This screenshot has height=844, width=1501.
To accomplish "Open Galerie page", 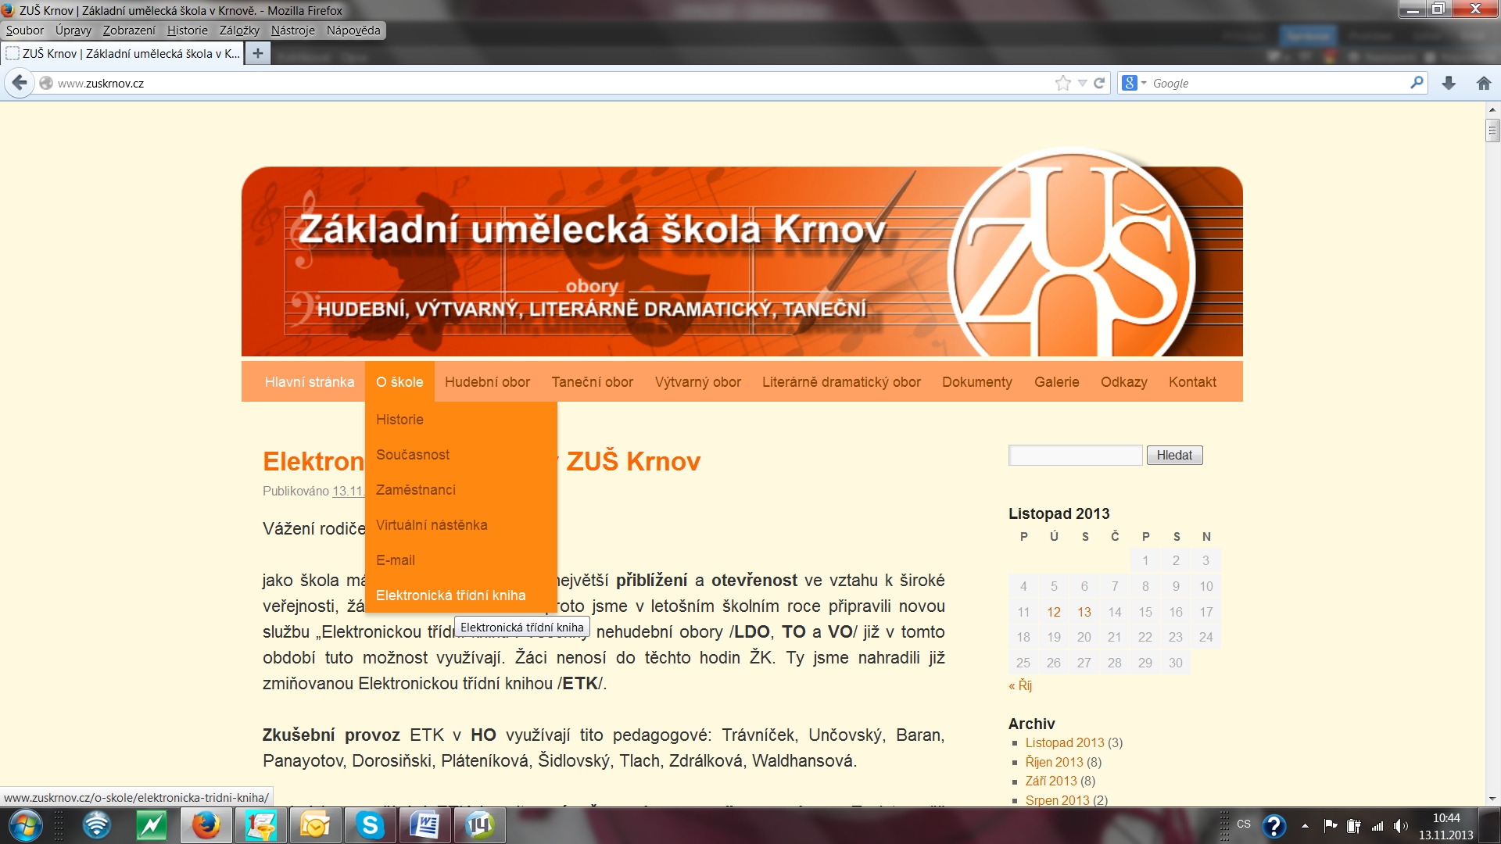I will [x=1057, y=382].
